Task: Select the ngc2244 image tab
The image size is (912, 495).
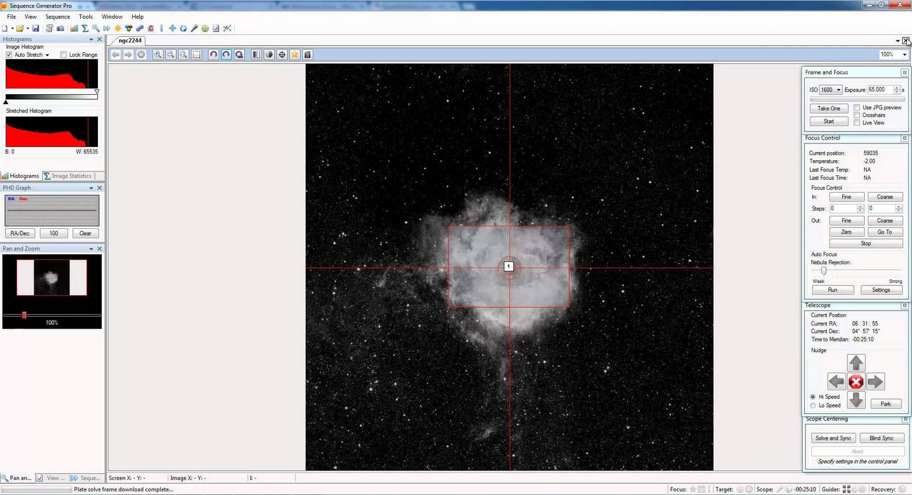Action: coord(130,41)
